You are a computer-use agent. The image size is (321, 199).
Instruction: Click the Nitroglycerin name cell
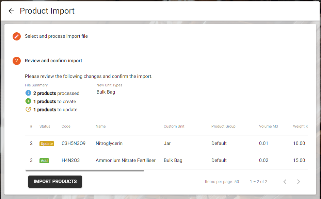[x=109, y=143]
